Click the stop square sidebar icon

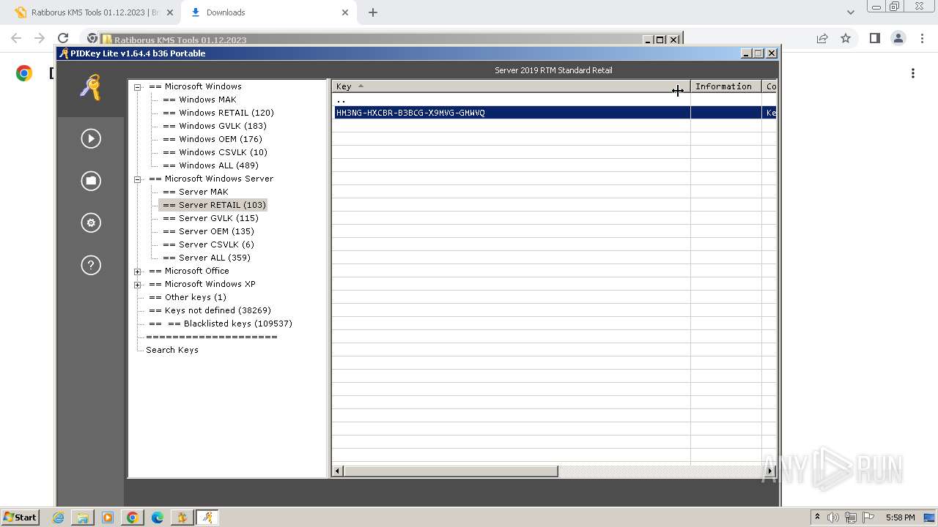(x=91, y=181)
